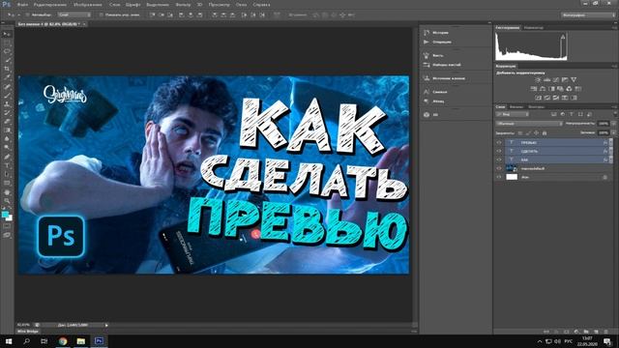Lock layer position in Layers panel

(x=536, y=133)
